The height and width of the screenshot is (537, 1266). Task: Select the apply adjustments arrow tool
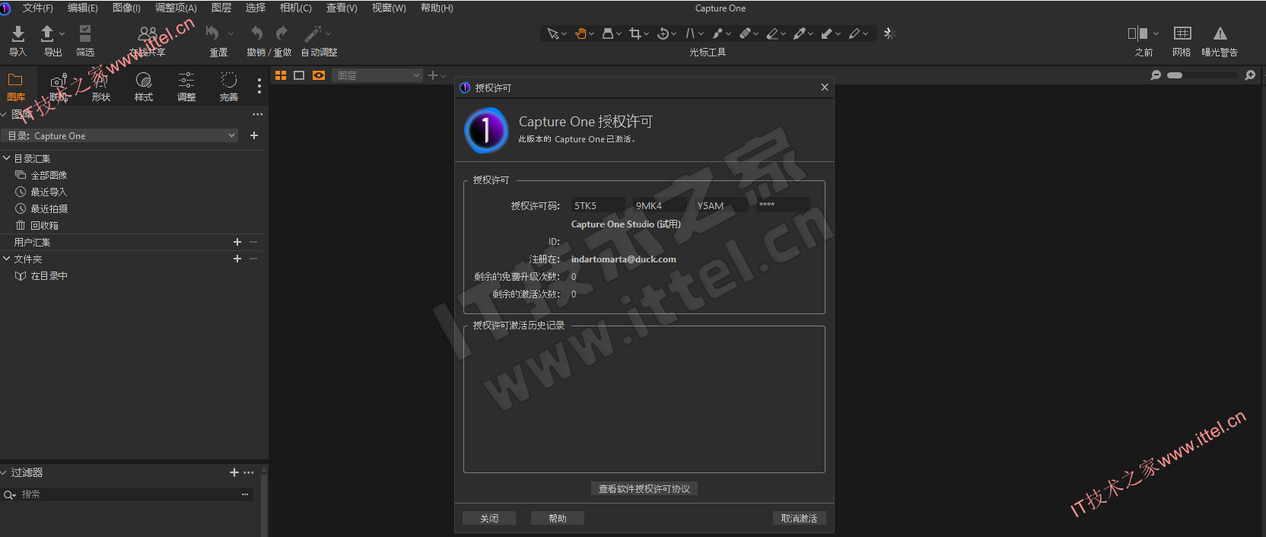coord(827,33)
